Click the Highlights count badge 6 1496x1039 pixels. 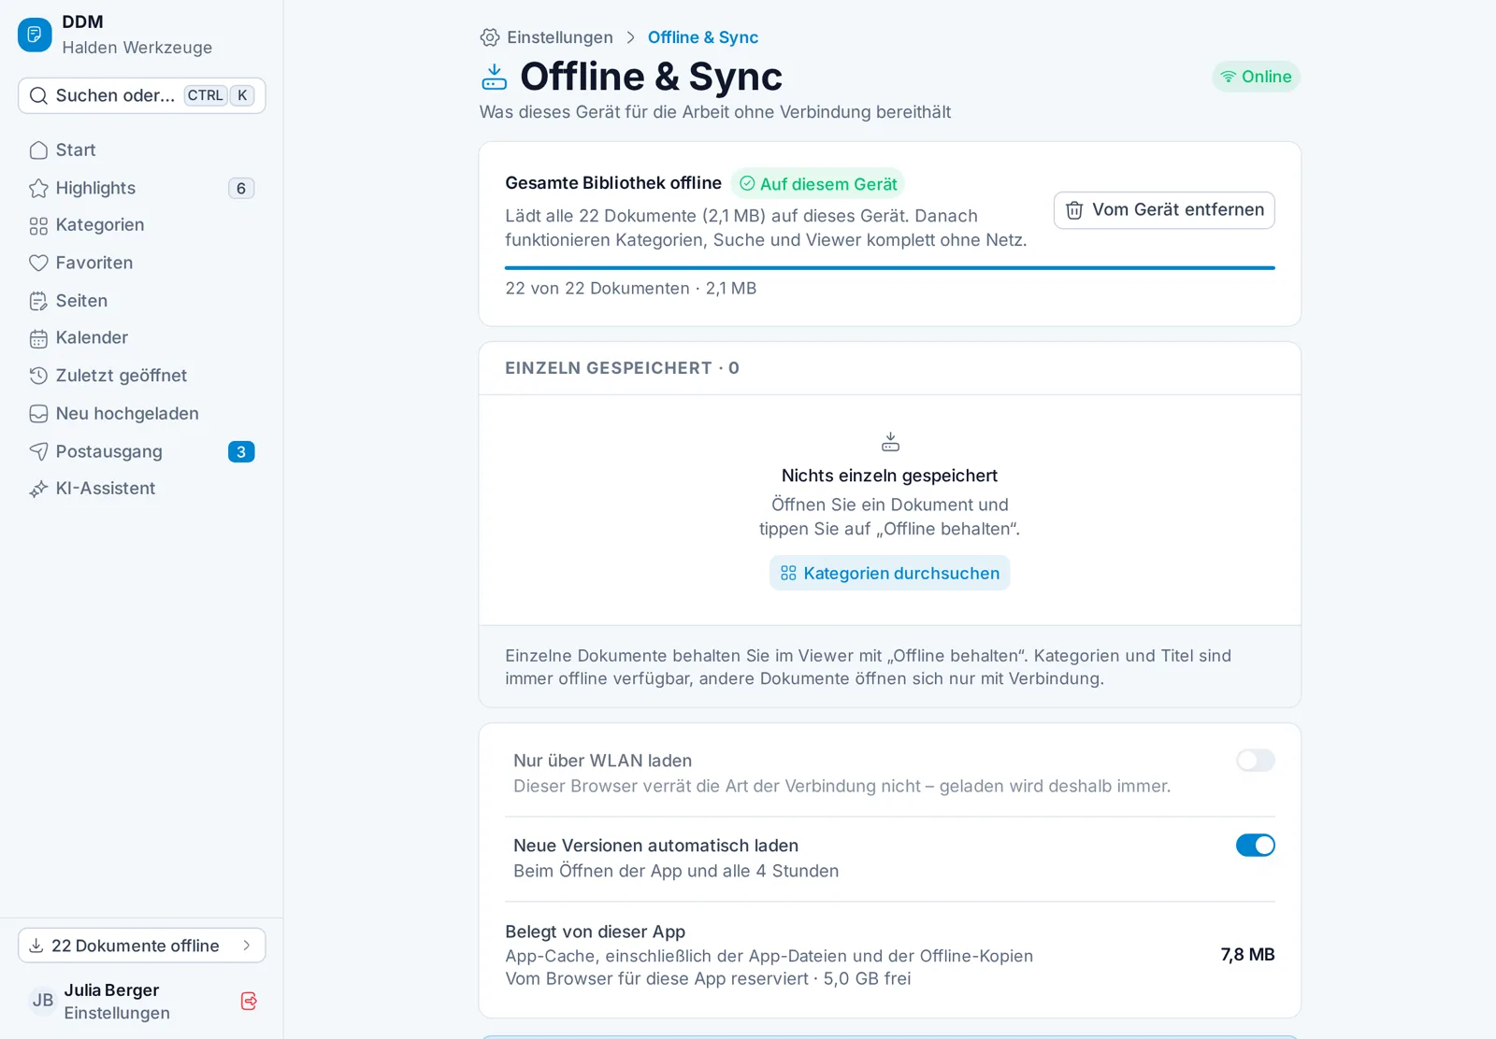(241, 189)
